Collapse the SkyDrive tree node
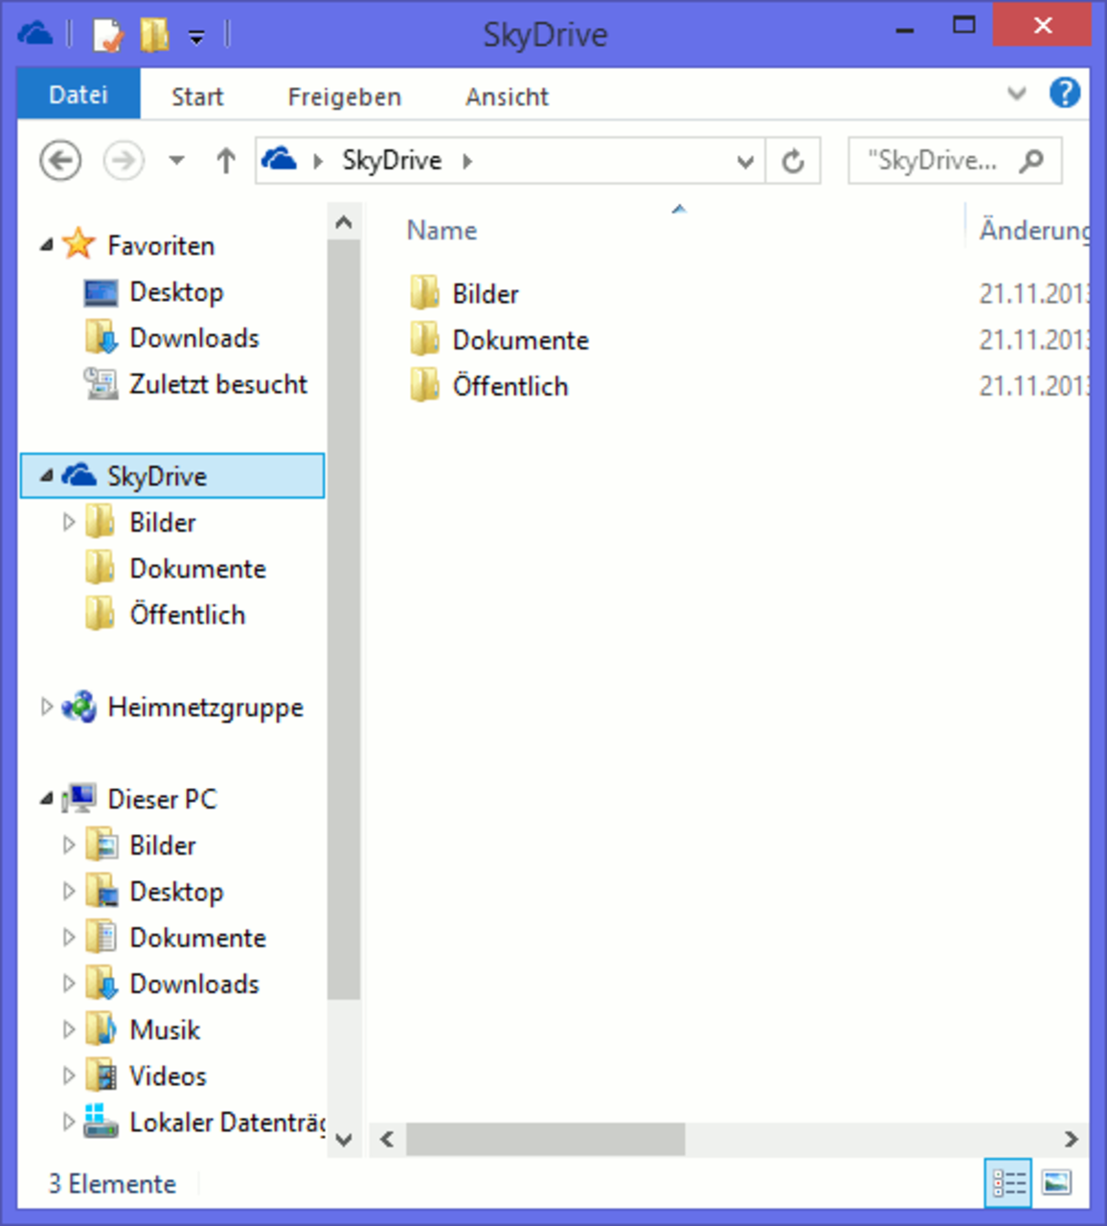The image size is (1107, 1226). pos(46,476)
